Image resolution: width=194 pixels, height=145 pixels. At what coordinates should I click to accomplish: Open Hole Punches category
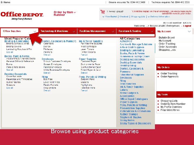128,84
